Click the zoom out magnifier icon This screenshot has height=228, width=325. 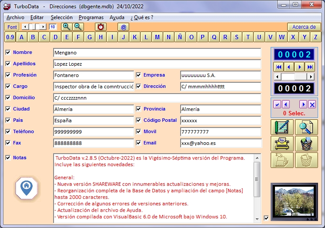[78, 27]
